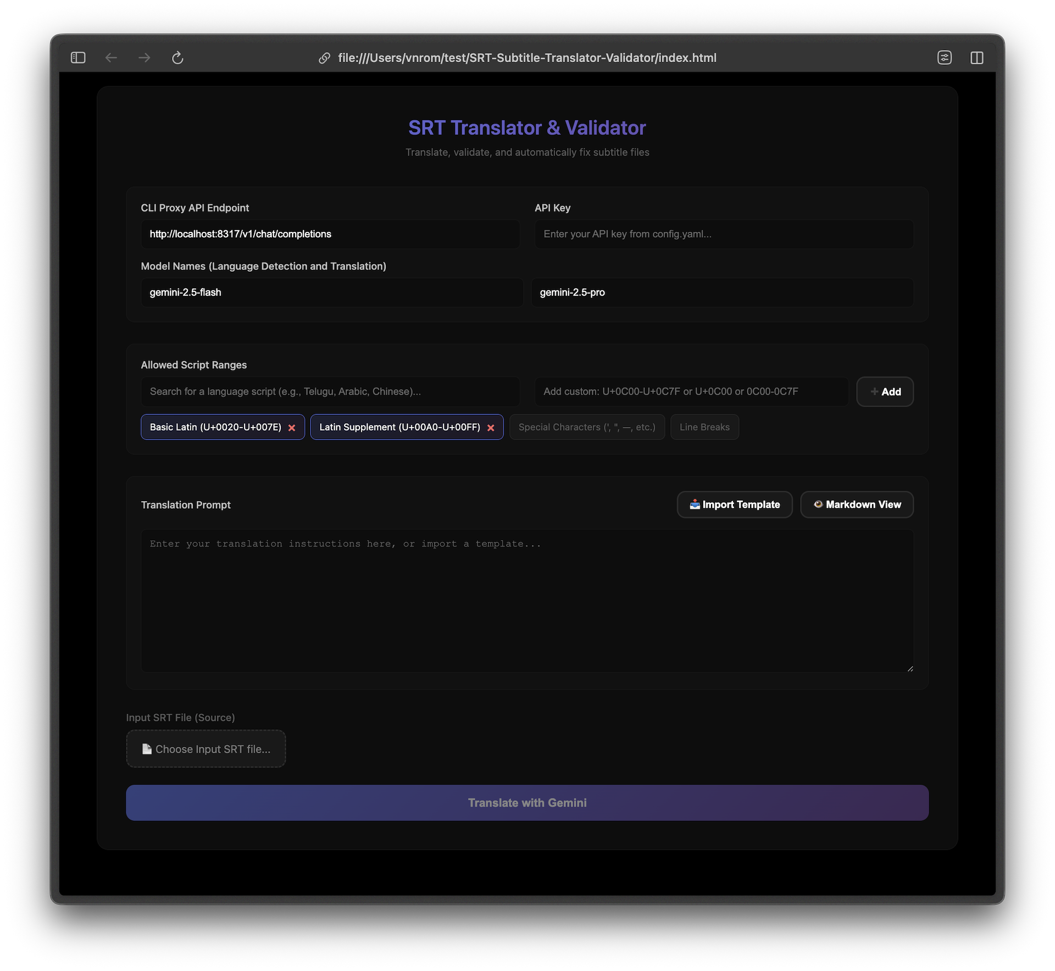Click the link icon in address bar

coord(324,58)
